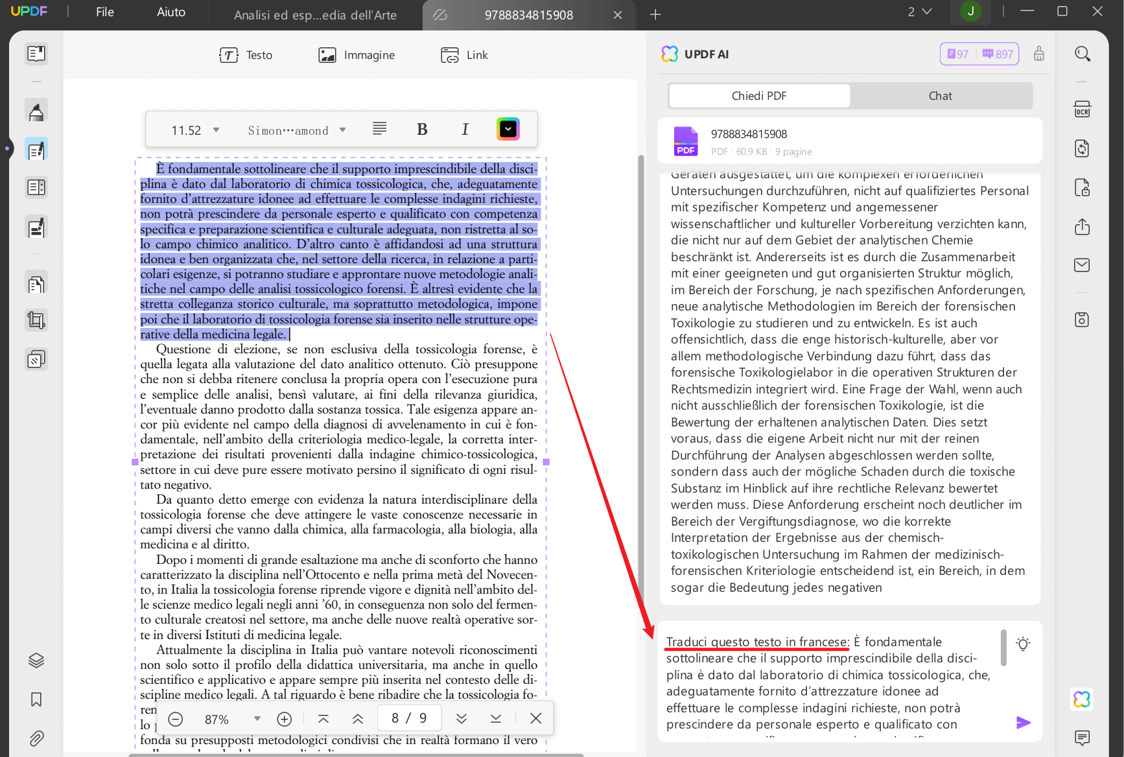Switch to Analisi ed esp...edia dell'Arte tab
This screenshot has width=1124, height=757.
point(315,15)
